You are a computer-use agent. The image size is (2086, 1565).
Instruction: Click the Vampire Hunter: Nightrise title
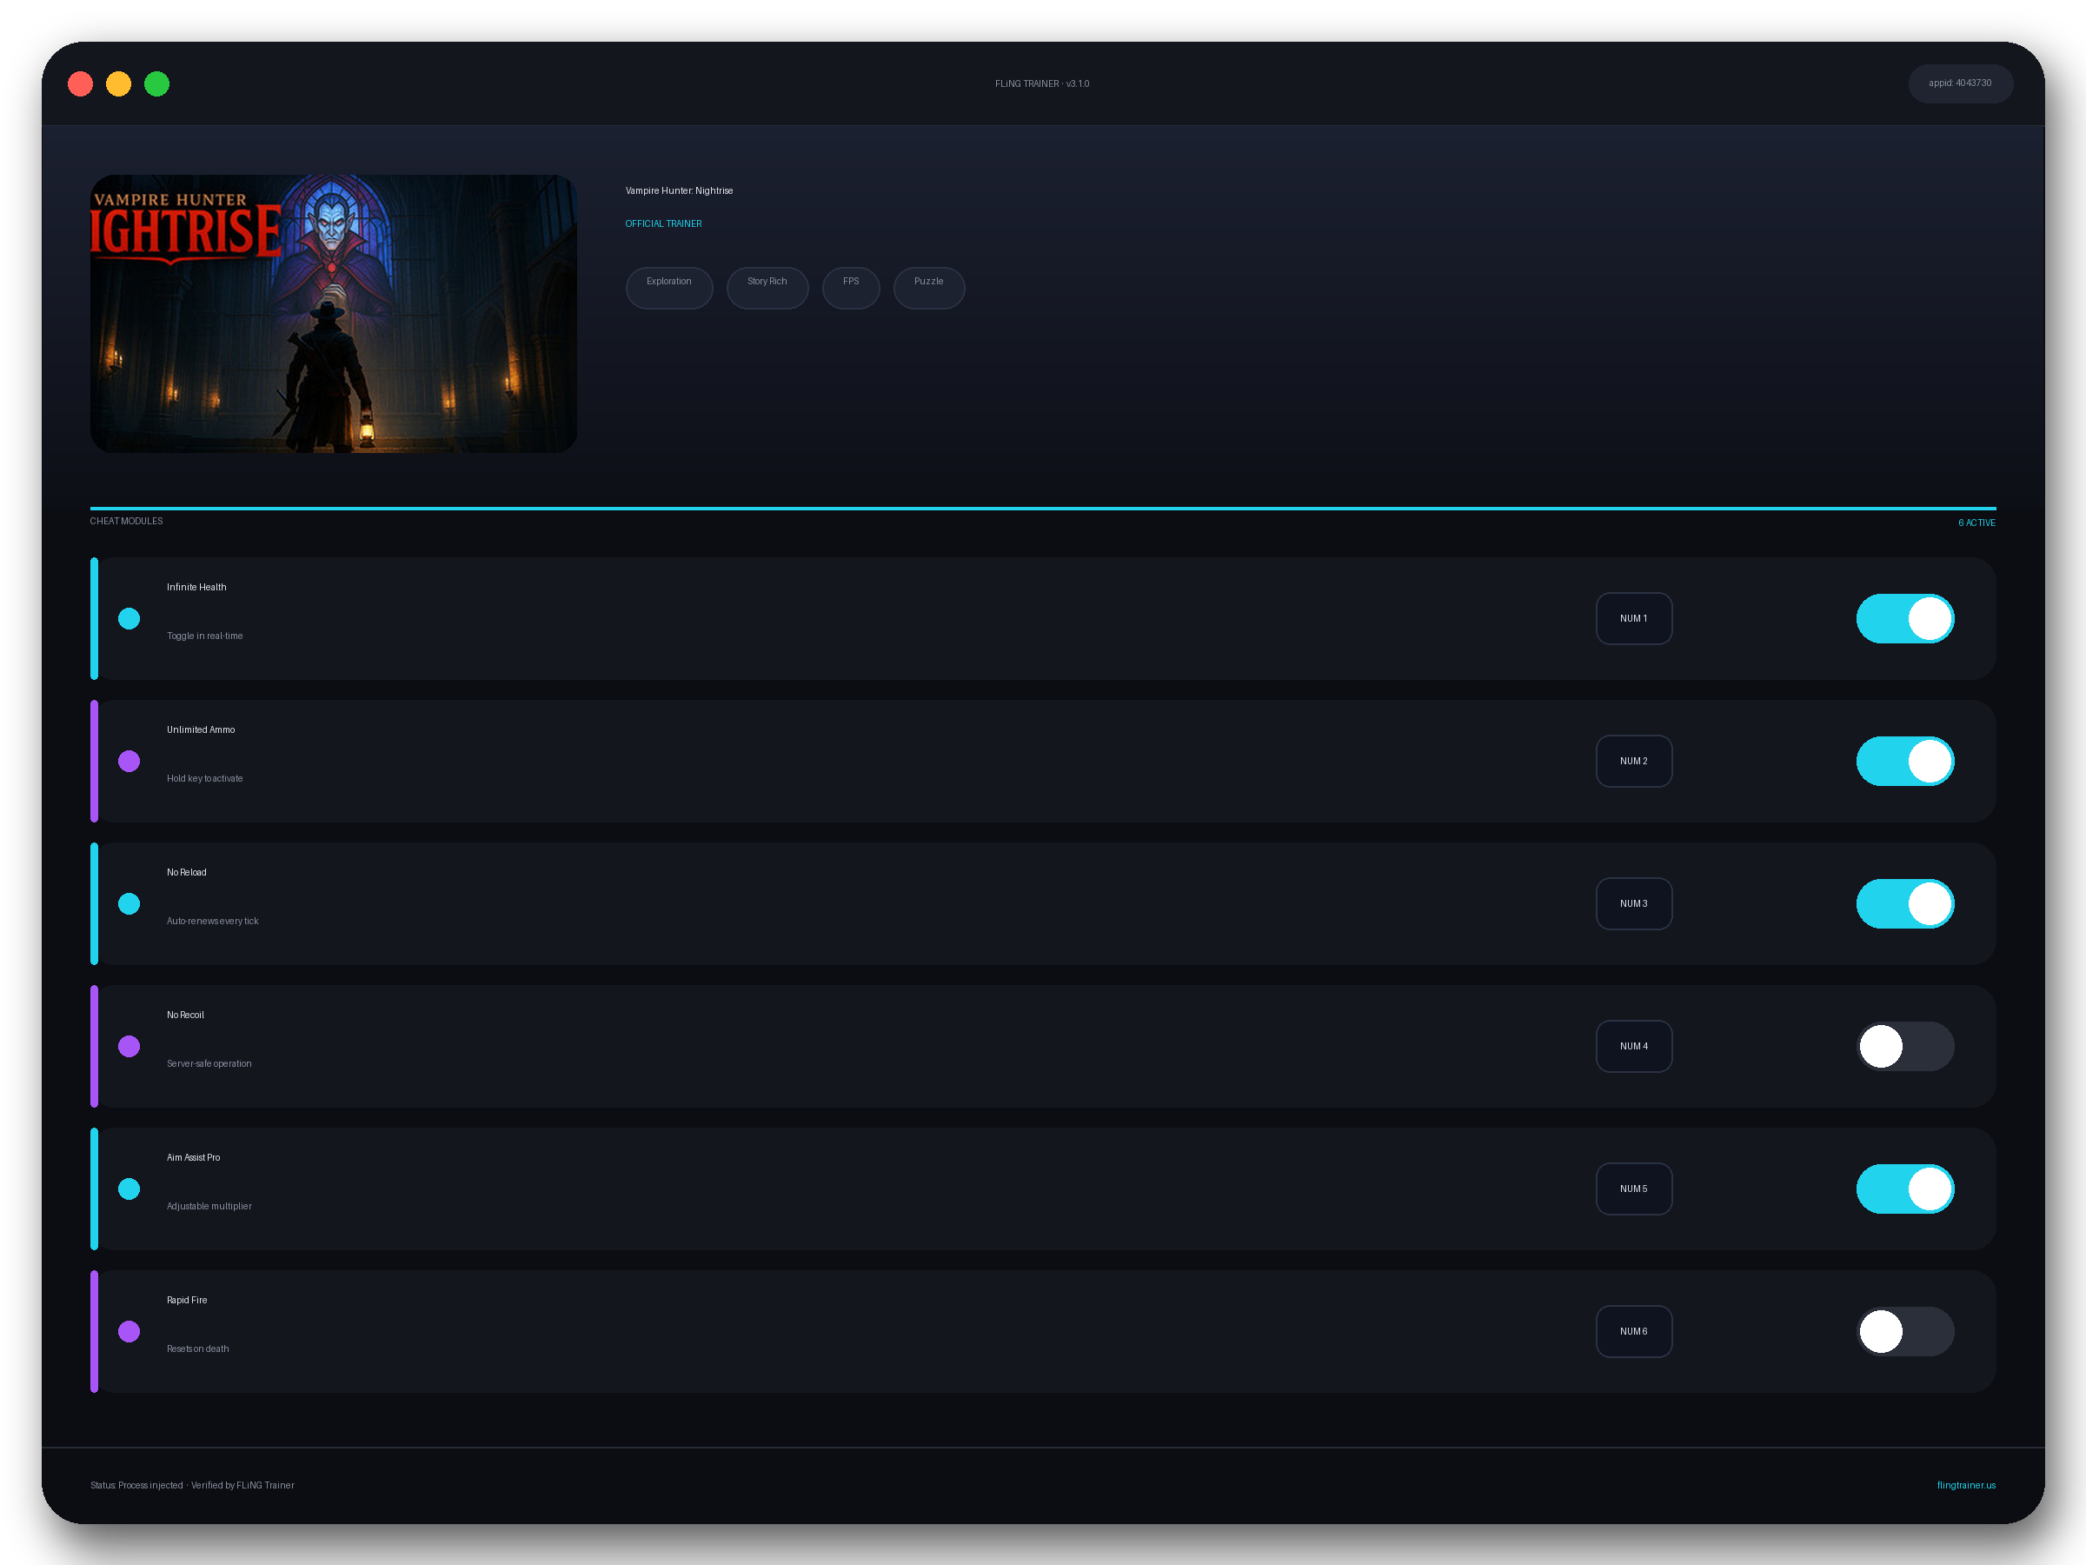[x=679, y=190]
